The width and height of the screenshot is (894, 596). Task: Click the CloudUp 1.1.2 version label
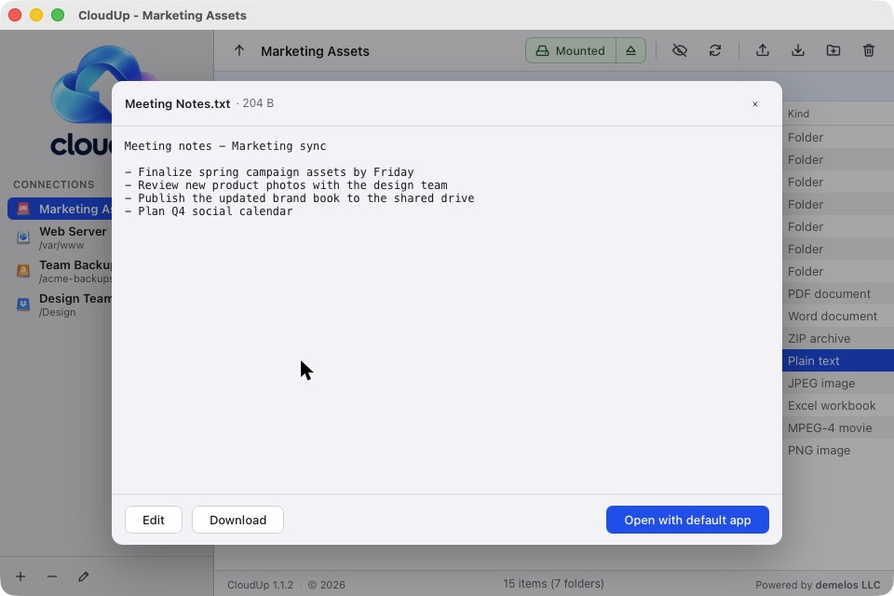pos(260,585)
